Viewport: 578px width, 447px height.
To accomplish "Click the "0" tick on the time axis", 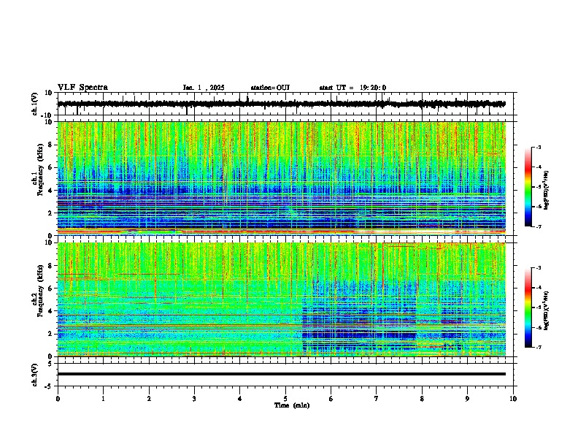I will 58,399.
